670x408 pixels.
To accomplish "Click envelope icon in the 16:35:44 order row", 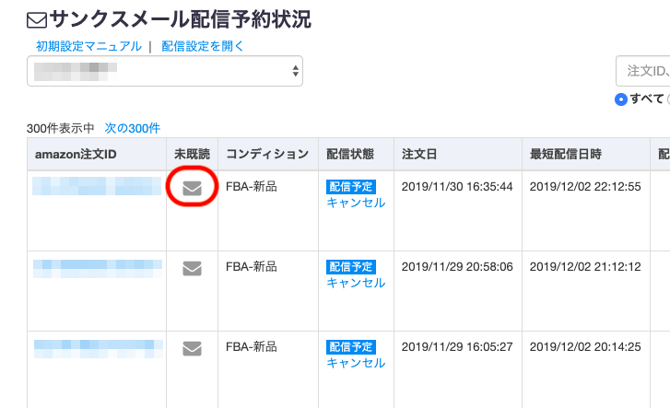I will pyautogui.click(x=192, y=188).
